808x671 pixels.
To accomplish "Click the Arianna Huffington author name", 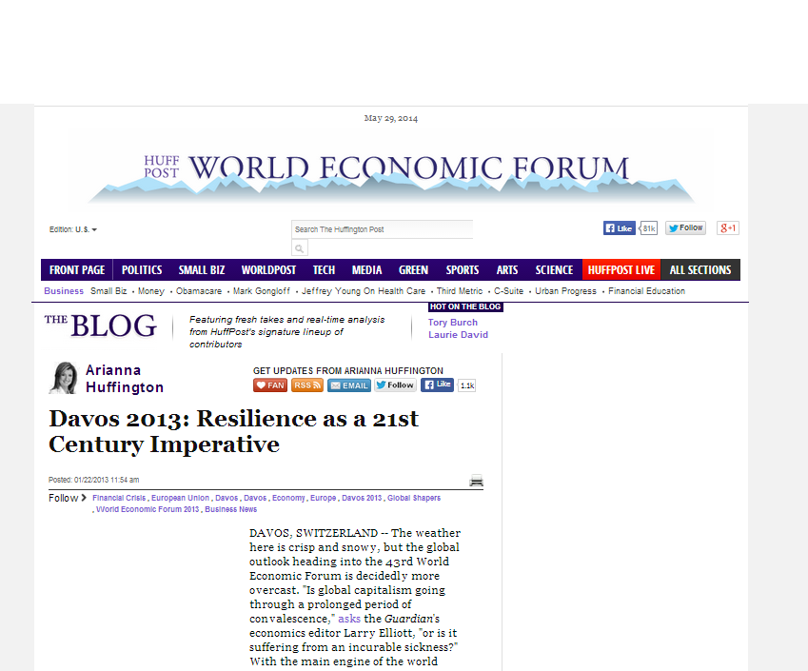I will coord(124,378).
